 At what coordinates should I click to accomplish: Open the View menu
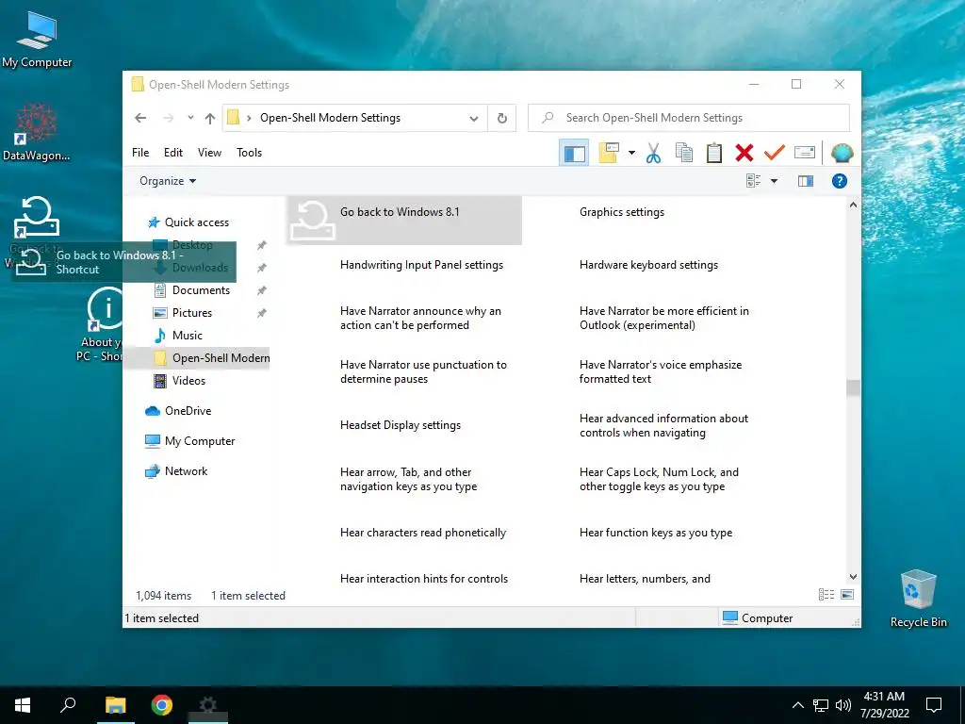click(209, 153)
